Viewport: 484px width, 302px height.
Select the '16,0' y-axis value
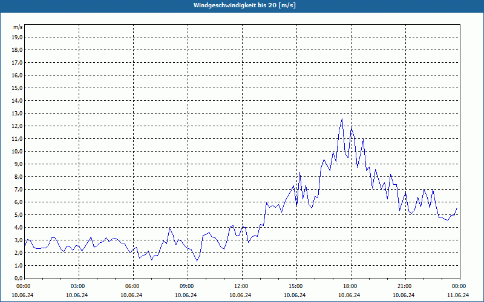[18, 75]
